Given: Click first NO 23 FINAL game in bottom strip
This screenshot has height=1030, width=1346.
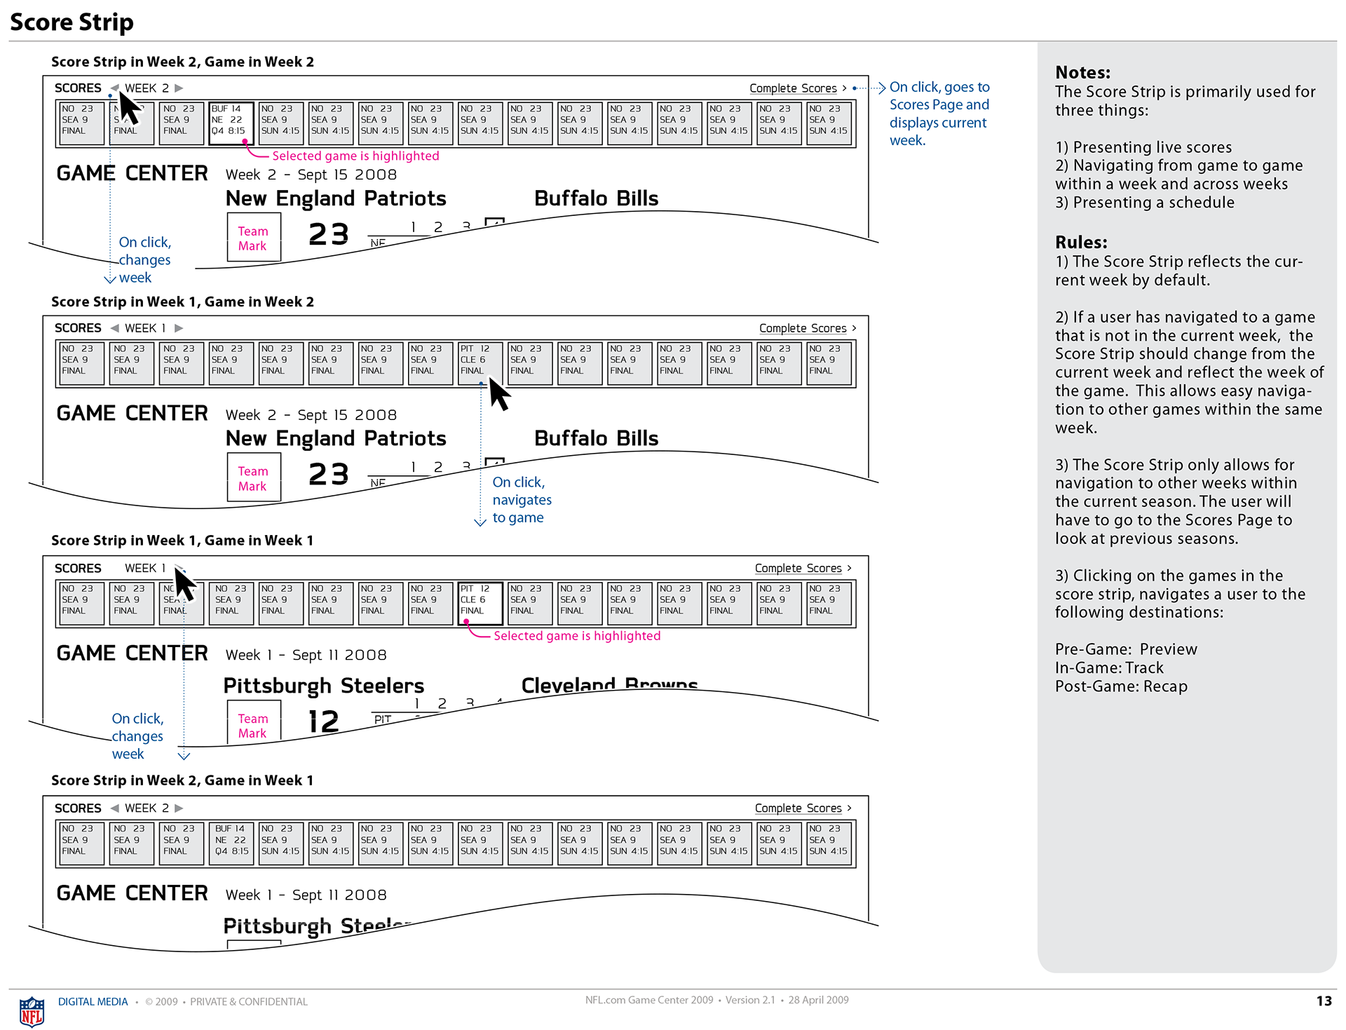Looking at the screenshot, I should pyautogui.click(x=82, y=843).
